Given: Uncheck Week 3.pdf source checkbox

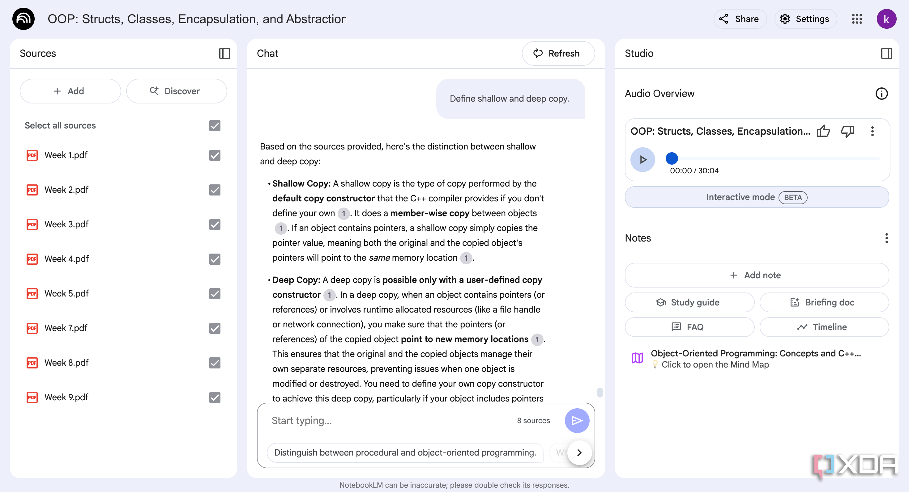Looking at the screenshot, I should (x=215, y=225).
